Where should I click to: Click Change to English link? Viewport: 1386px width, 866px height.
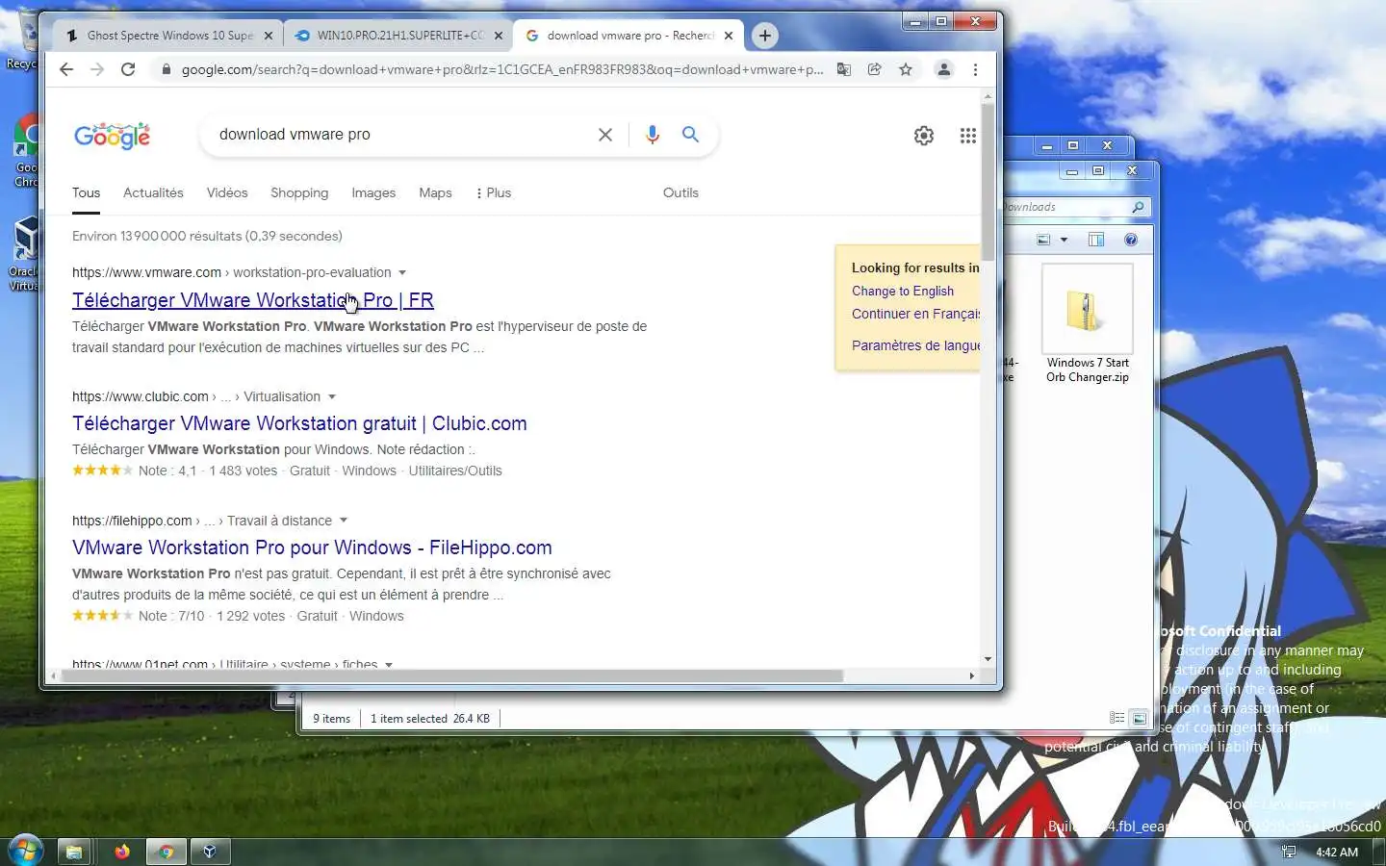903,291
